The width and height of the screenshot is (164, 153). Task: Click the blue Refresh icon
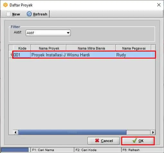click(x=29, y=14)
